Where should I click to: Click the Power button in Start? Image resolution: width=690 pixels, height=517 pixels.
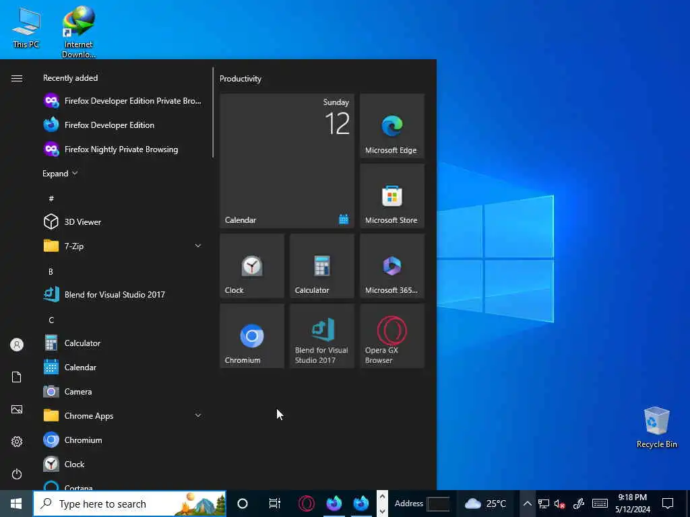click(x=17, y=474)
